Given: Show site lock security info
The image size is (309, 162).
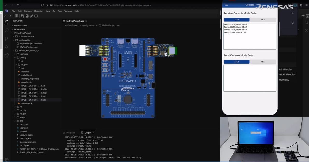Looking at the screenshot, I should pos(47,5).
